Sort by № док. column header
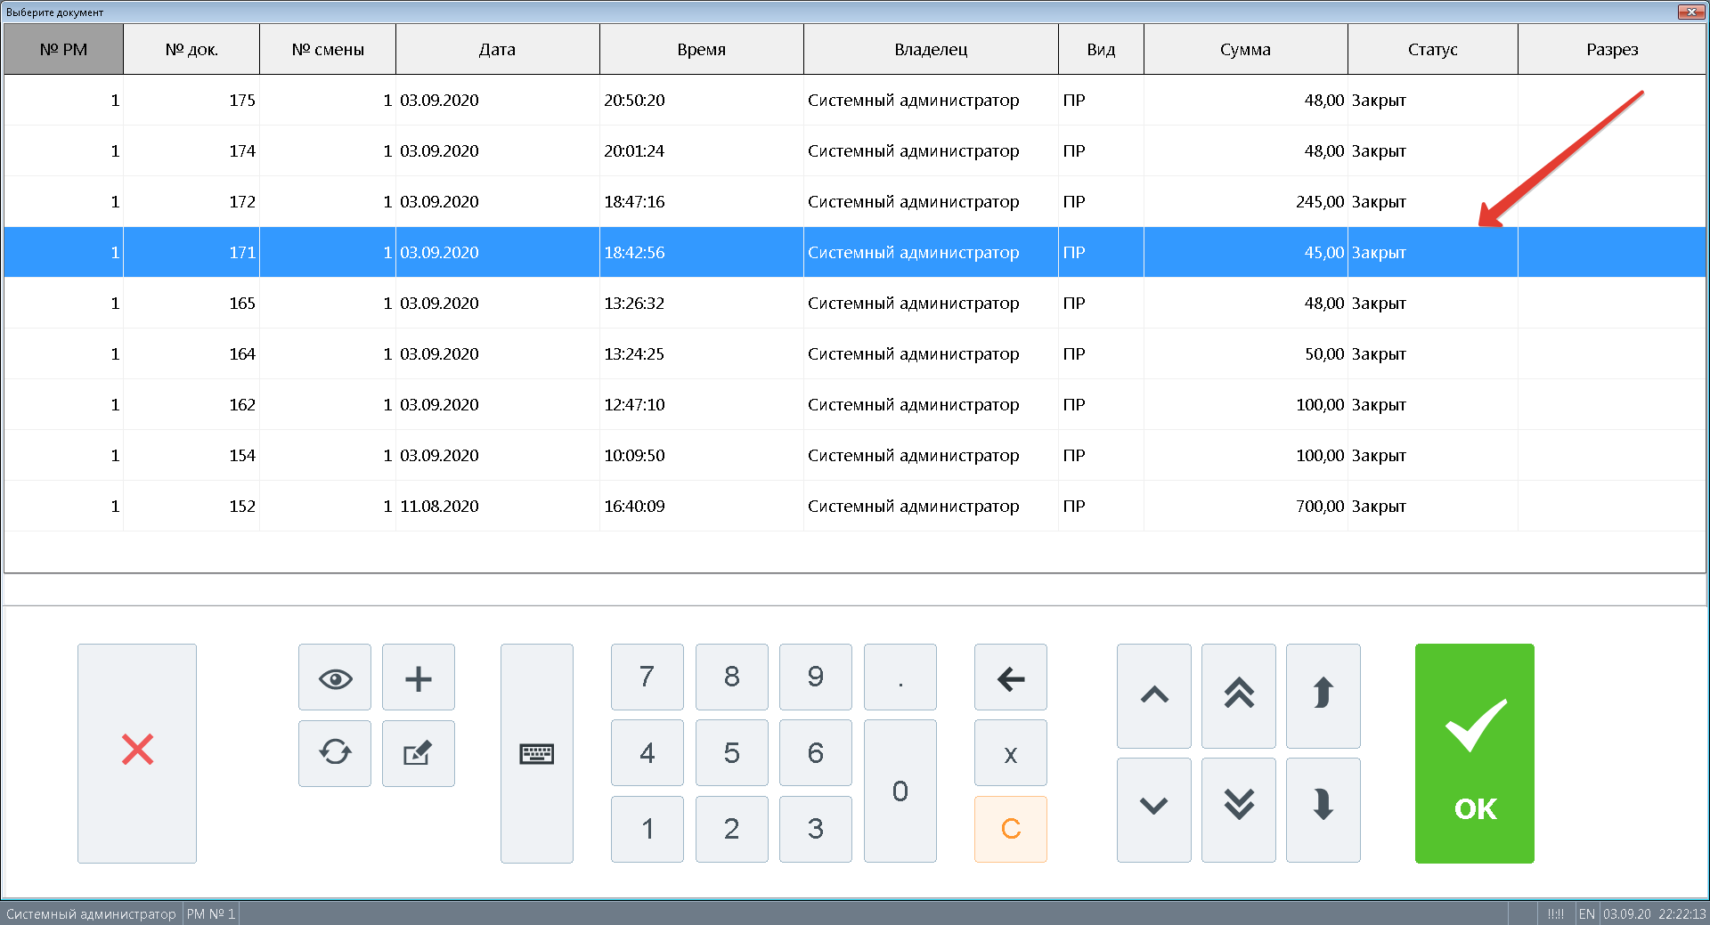The image size is (1710, 925). 191,49
